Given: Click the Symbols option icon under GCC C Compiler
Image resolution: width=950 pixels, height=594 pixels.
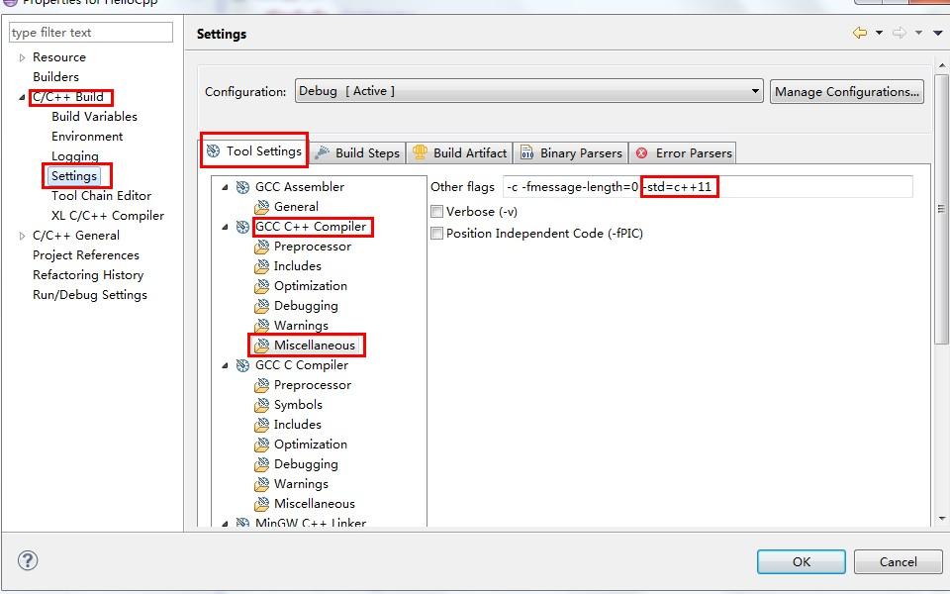Looking at the screenshot, I should point(261,405).
